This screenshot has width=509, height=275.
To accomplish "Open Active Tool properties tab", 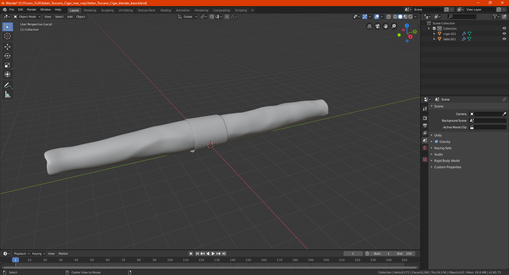I will [425, 108].
